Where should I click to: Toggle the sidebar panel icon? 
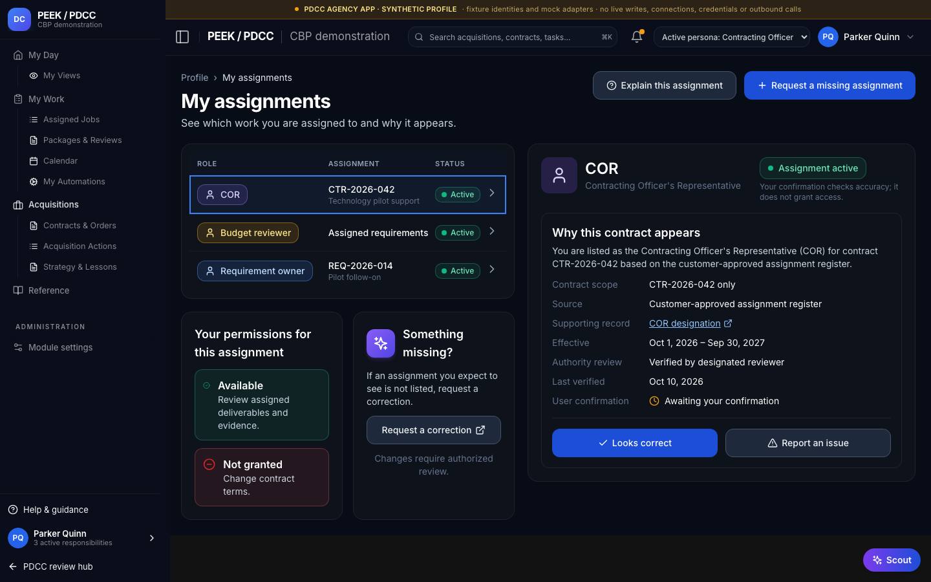coord(182,37)
